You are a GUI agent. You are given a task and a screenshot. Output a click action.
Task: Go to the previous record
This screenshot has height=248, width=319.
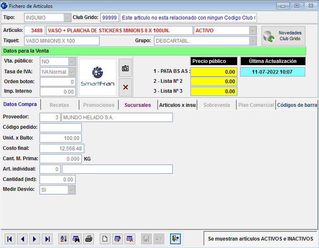click(22, 238)
